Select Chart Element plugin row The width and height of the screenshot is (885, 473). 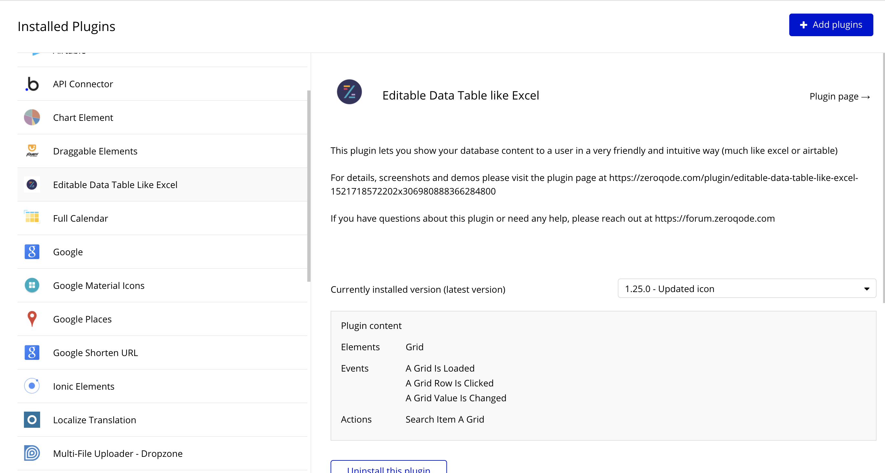[162, 117]
